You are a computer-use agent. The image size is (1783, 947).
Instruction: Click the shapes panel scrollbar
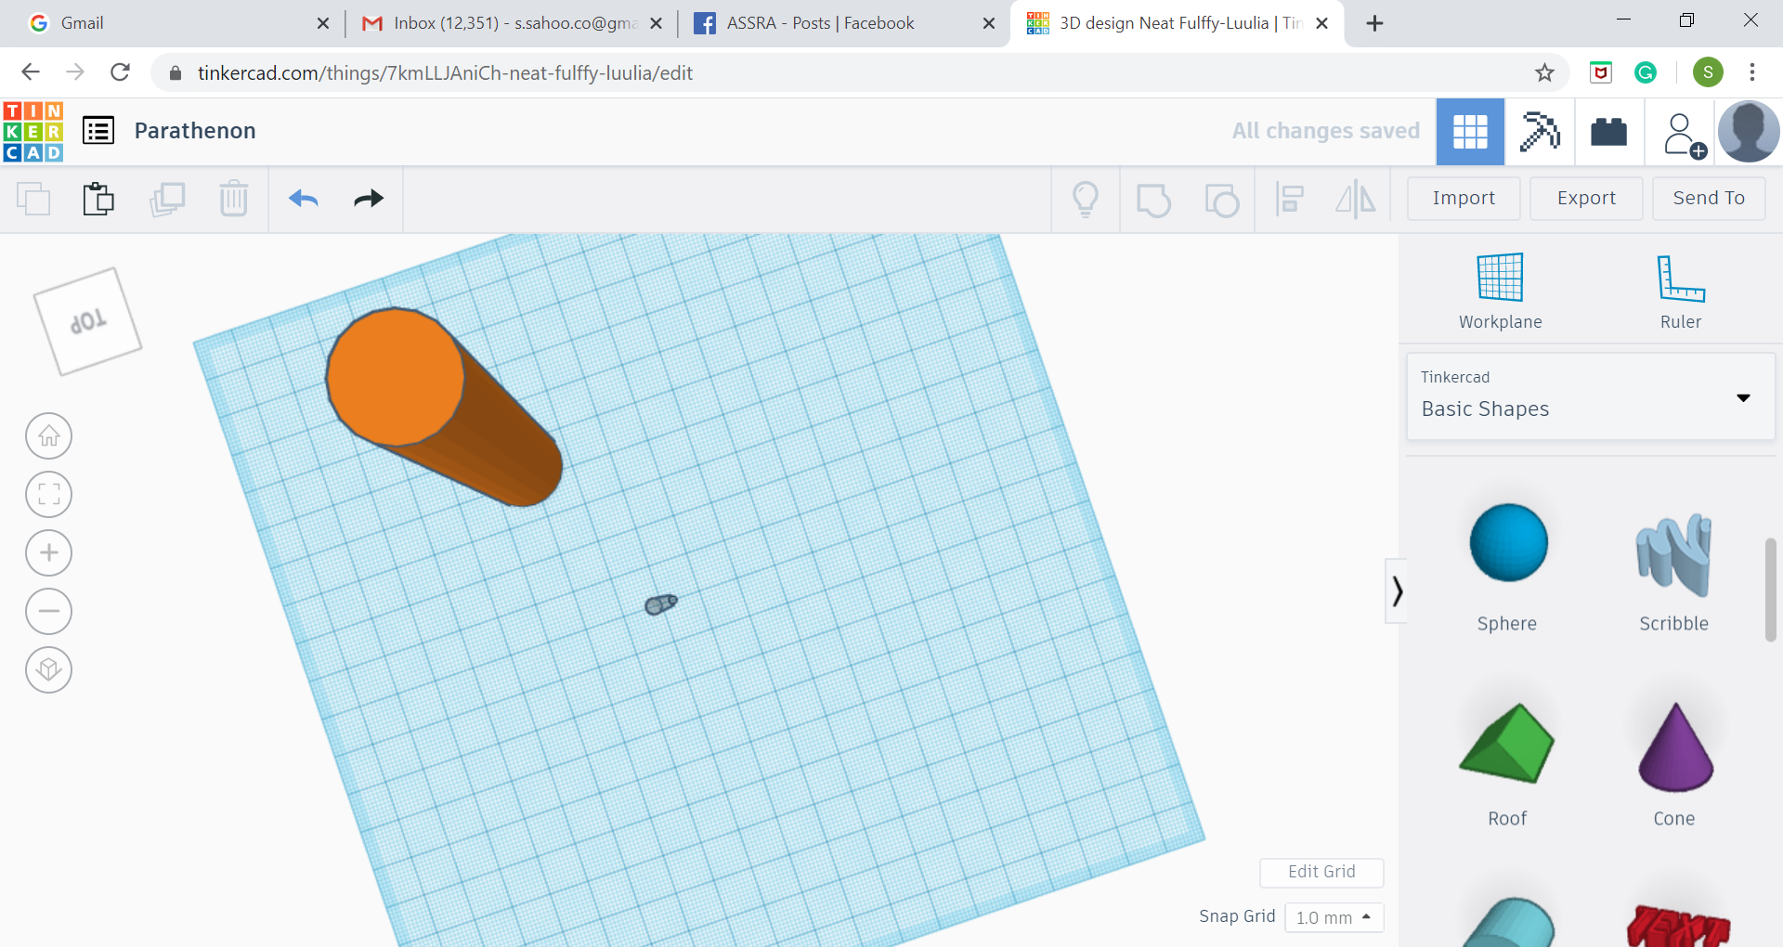click(1770, 589)
